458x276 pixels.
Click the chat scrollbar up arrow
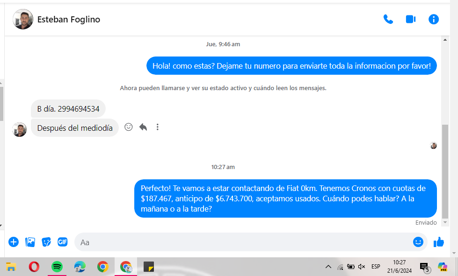tap(445, 40)
